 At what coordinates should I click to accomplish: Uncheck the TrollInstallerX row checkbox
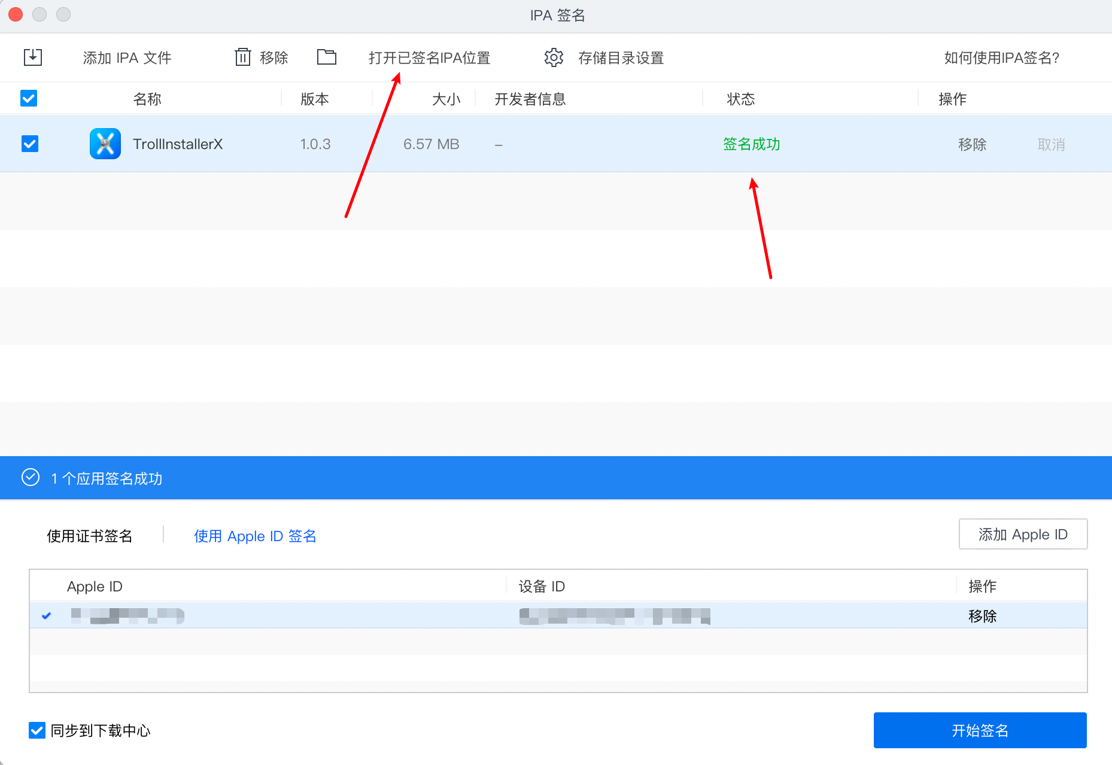click(30, 144)
